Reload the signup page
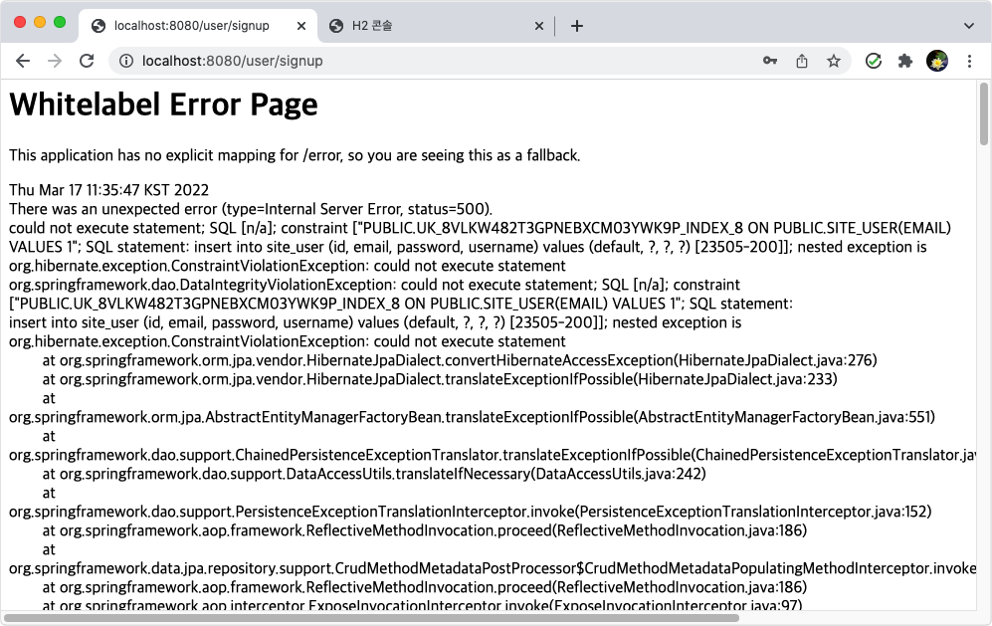Screen dimensions: 992x626 87,61
